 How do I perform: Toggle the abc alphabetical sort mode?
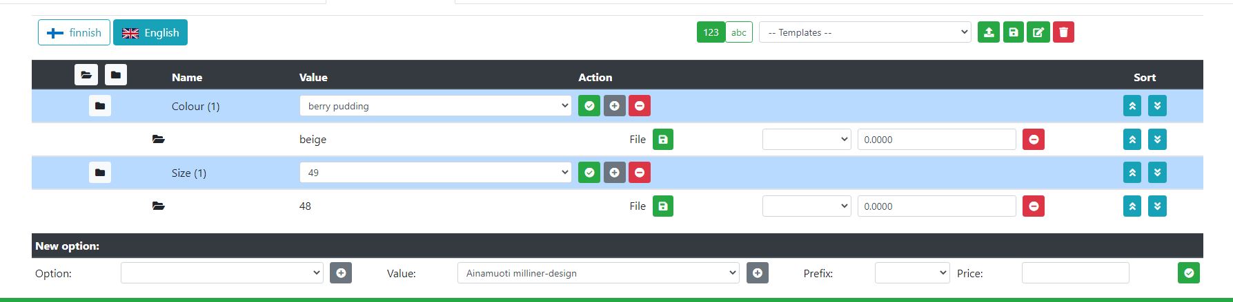(x=739, y=32)
